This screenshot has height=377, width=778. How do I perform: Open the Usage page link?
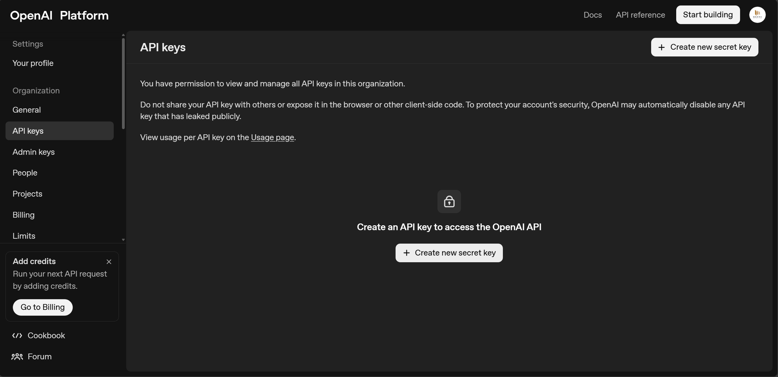[272, 137]
